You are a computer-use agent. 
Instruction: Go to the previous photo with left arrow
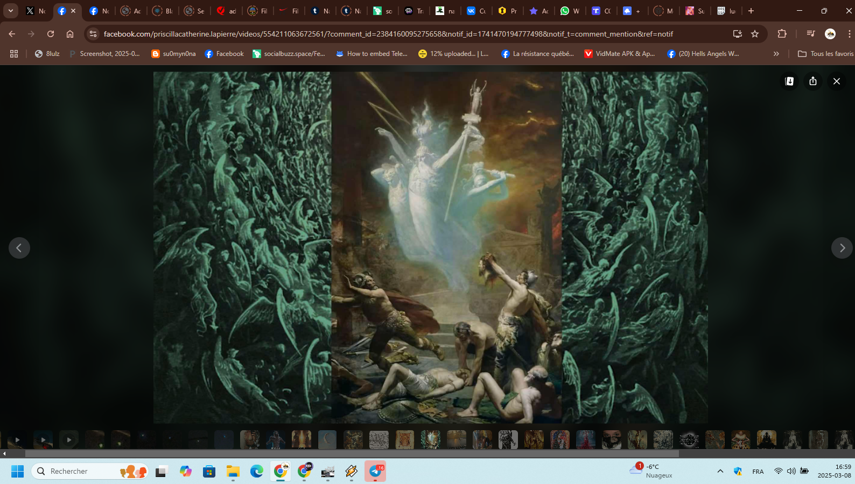pos(19,248)
